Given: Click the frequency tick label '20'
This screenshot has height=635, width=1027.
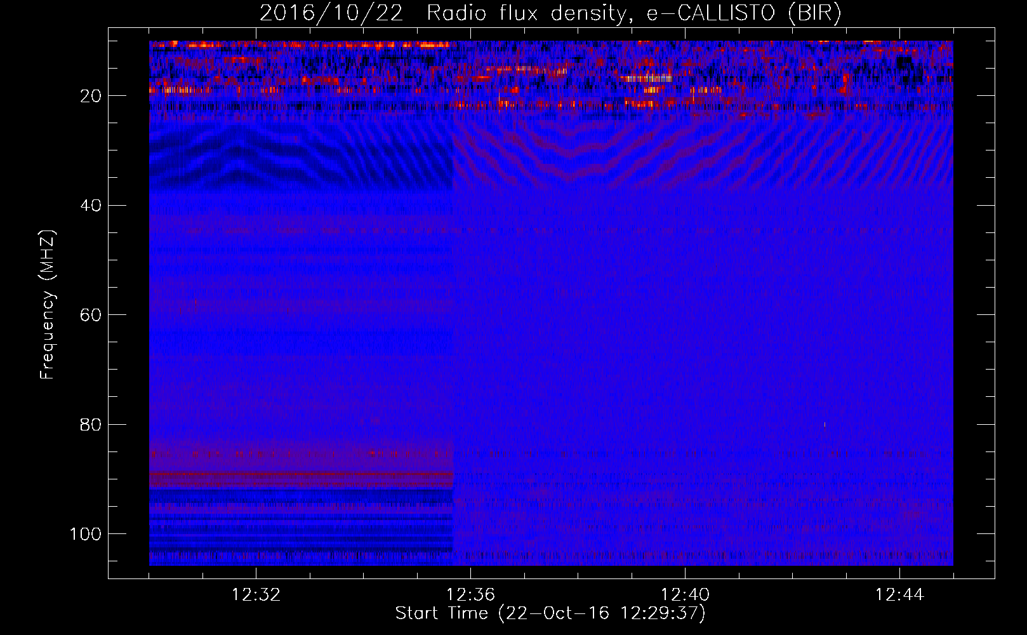Looking at the screenshot, I should tap(91, 96).
